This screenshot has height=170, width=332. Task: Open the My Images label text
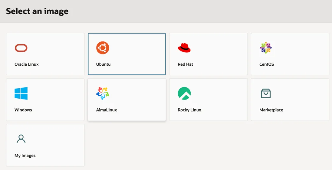[25, 156]
